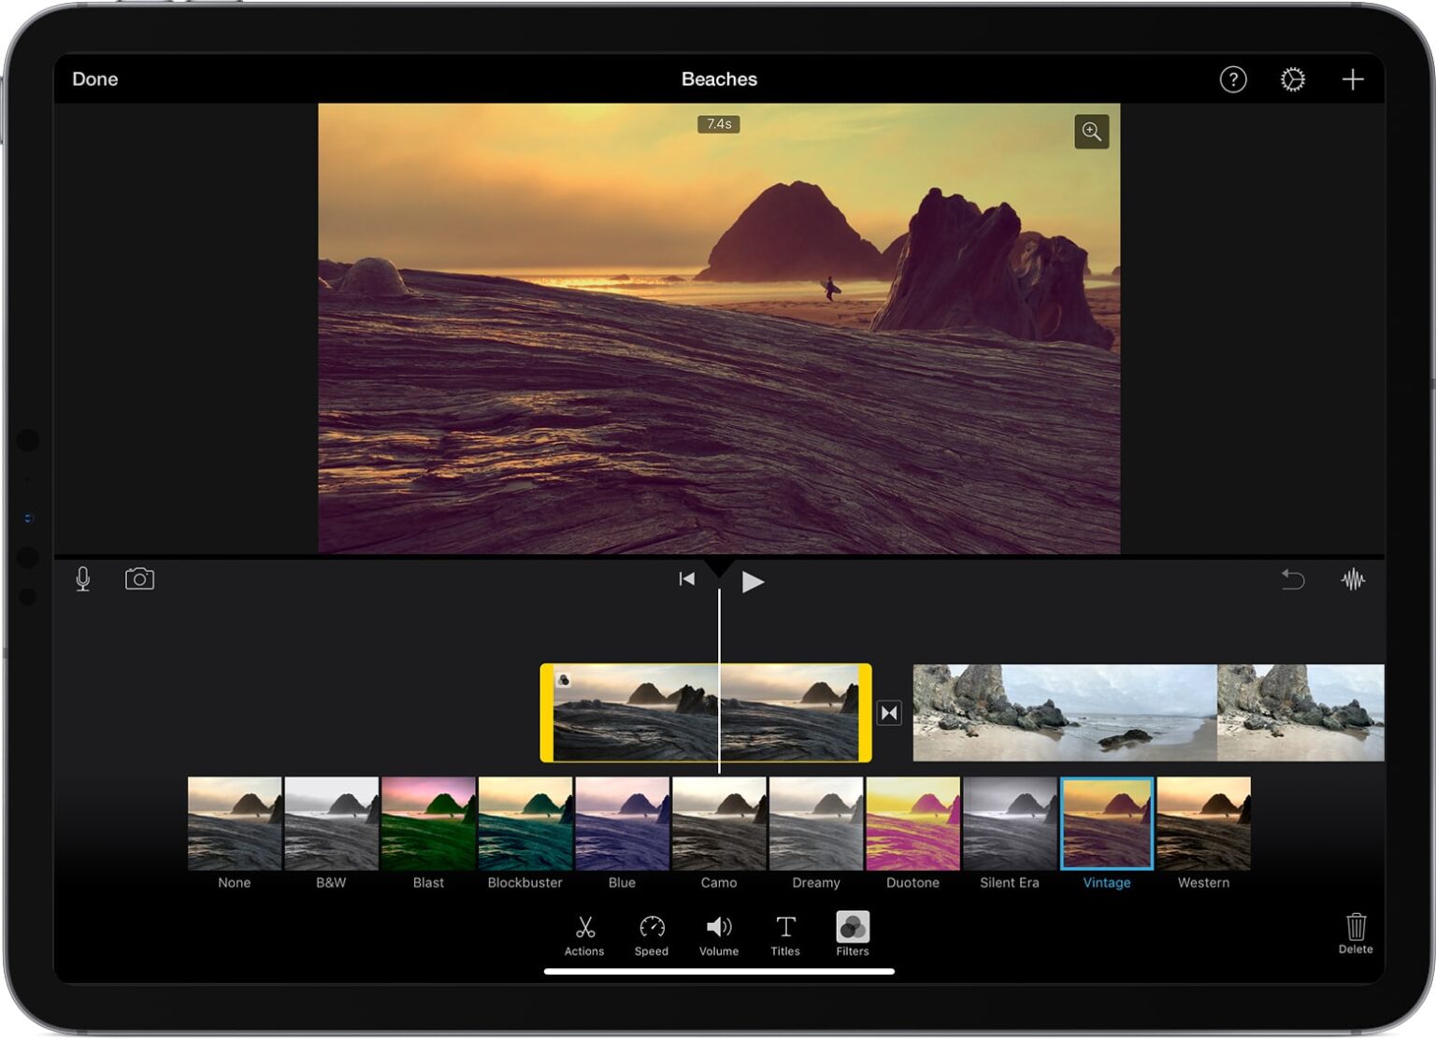Click the magnifying glass to zoom the preview
This screenshot has width=1436, height=1040.
coord(1090,132)
